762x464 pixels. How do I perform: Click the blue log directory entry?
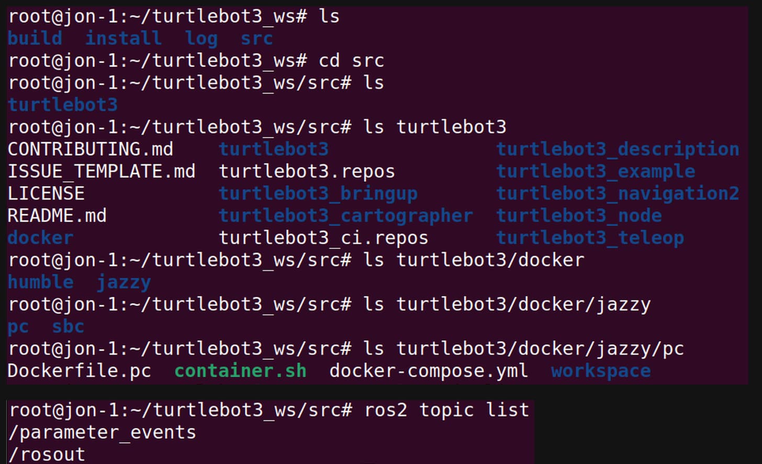pyautogui.click(x=201, y=38)
